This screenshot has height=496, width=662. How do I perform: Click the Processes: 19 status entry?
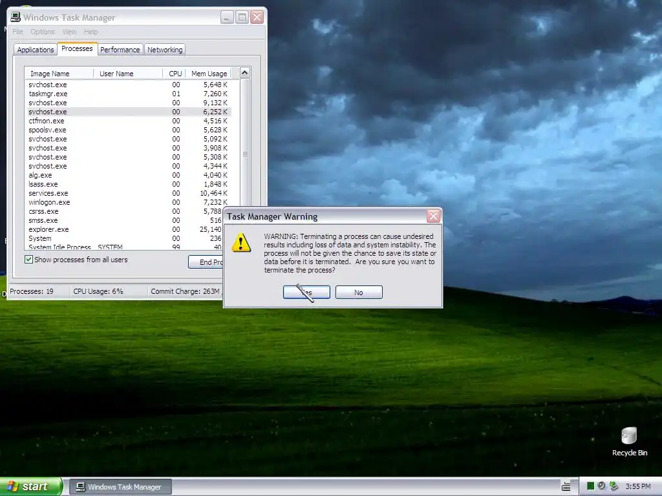point(32,291)
